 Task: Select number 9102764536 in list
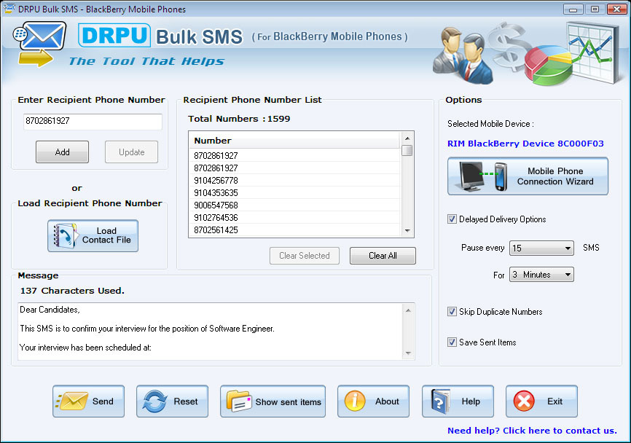pos(294,218)
